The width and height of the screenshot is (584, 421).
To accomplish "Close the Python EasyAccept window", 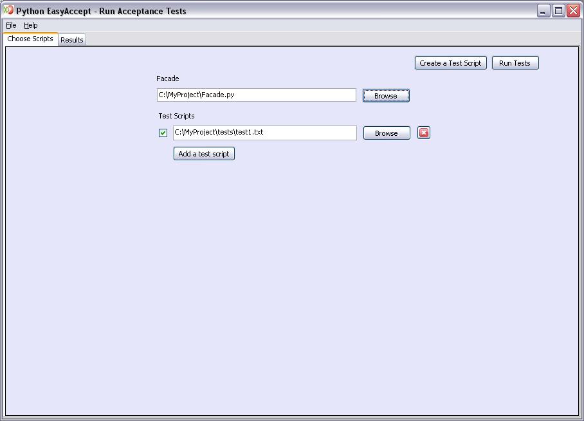I will [x=573, y=10].
